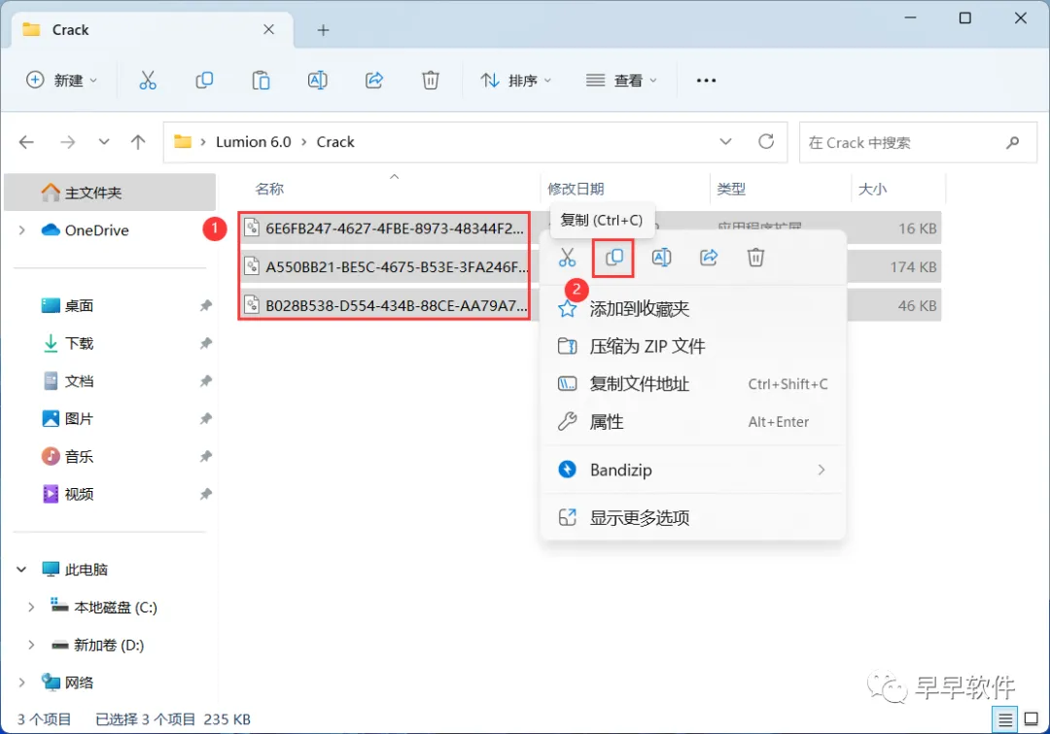Screen dimensions: 1050x734
Task: Sort by 修改日期 column header
Action: [576, 189]
